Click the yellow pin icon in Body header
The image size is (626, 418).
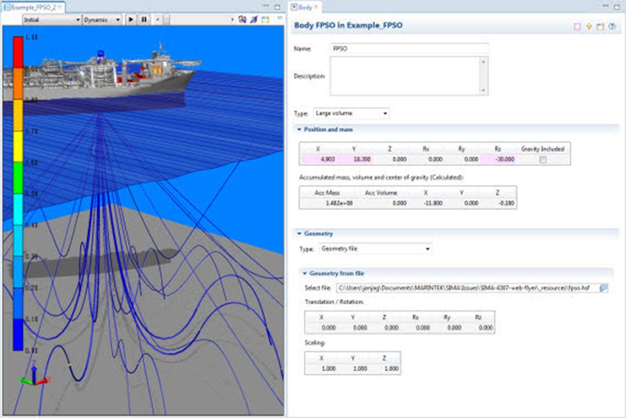[588, 26]
